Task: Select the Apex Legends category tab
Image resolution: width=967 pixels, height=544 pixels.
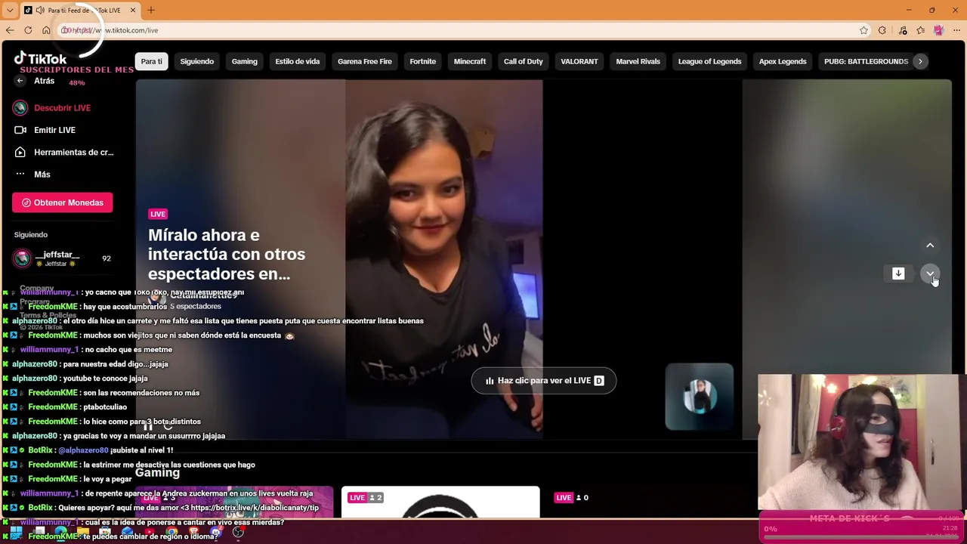Action: (x=783, y=61)
